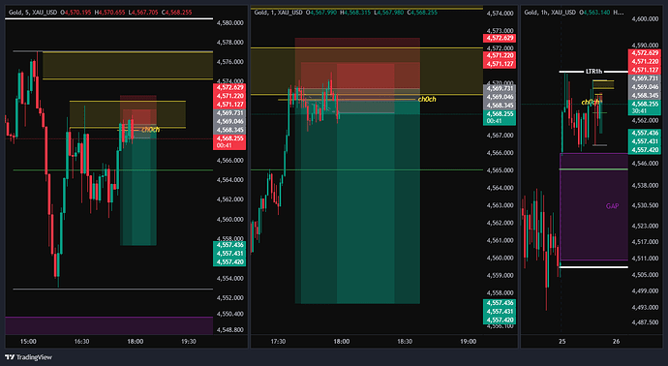Click date 26 on the 1h time axis
The height and width of the screenshot is (366, 668).
click(x=616, y=341)
